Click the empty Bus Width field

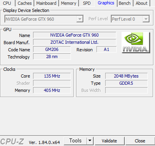click(126, 90)
